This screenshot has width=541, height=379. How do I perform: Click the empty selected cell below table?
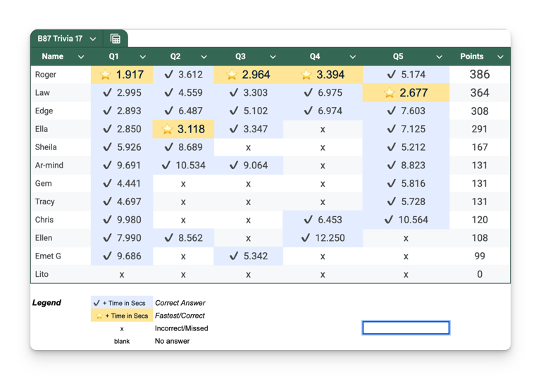point(406,328)
